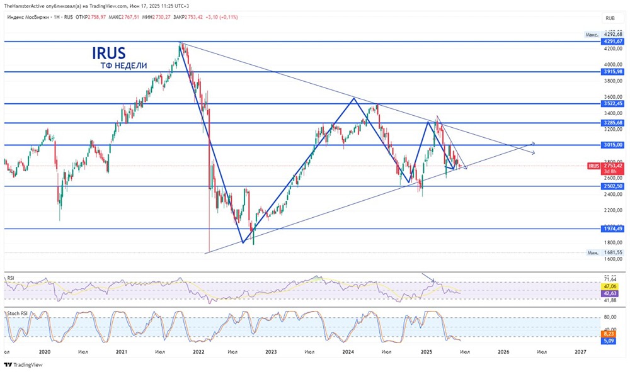630x372 pixels.
Task: Click the 2024 label on time axis
Action: [348, 352]
